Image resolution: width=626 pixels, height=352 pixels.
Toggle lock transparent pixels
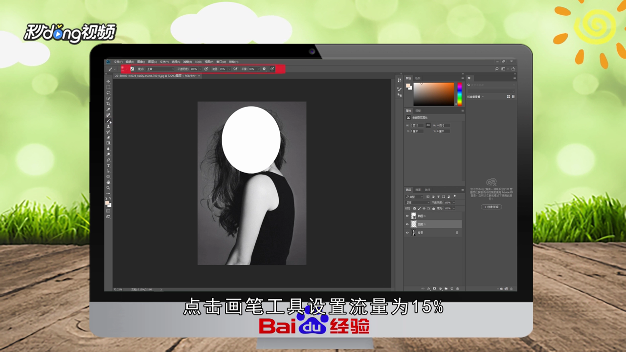[x=415, y=208]
